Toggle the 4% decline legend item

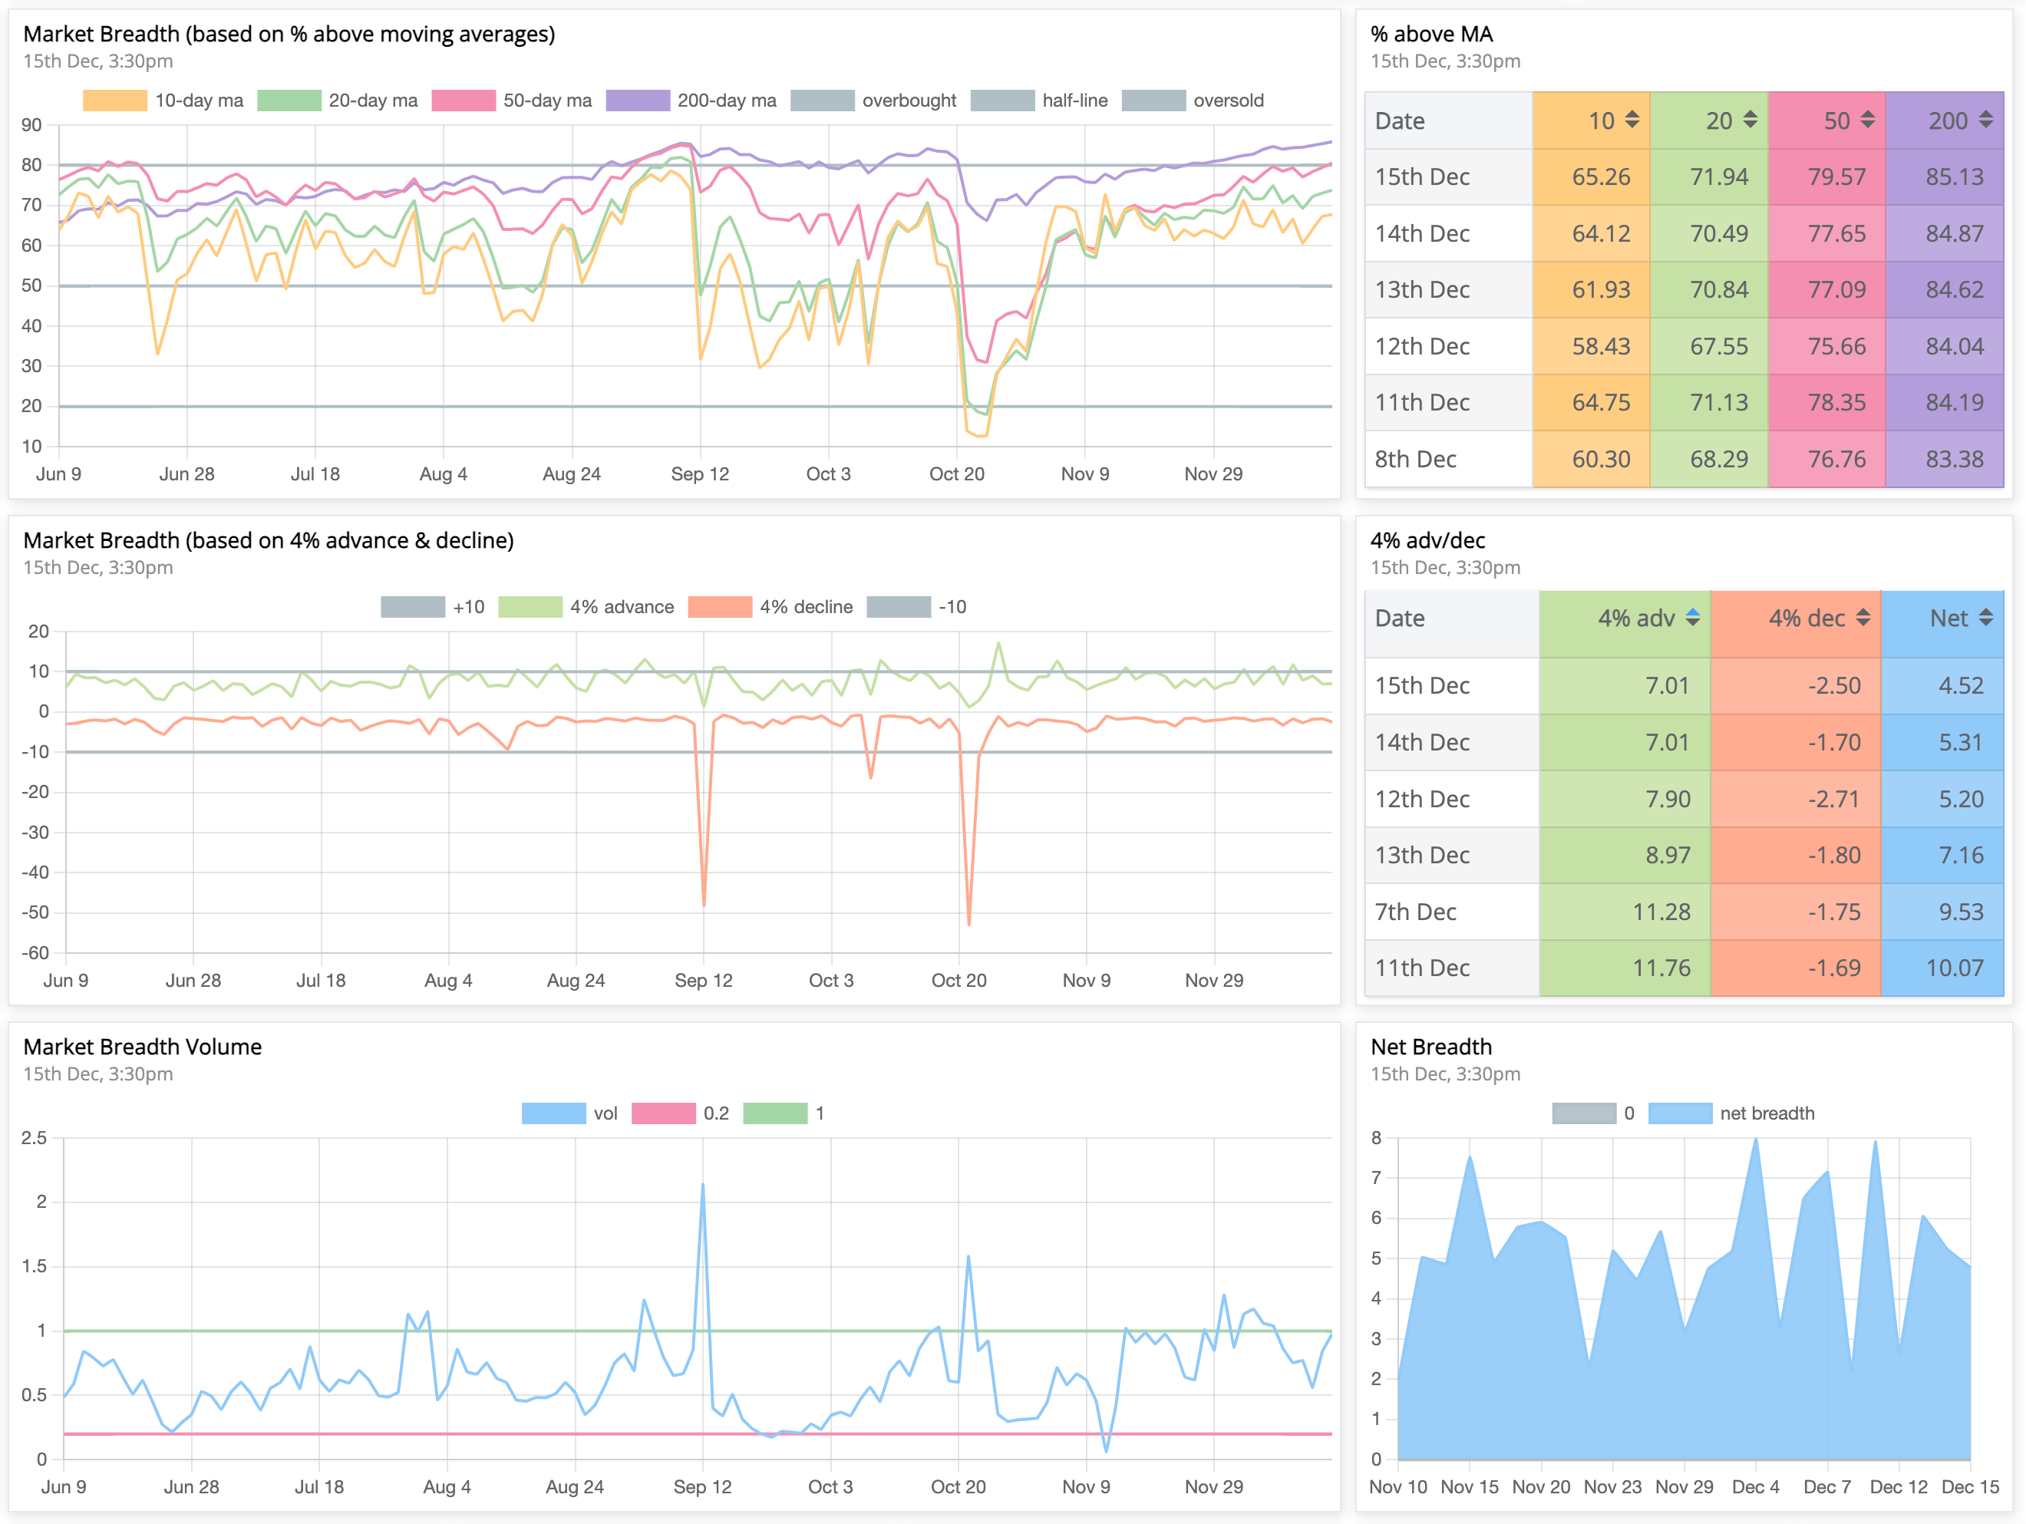(770, 607)
